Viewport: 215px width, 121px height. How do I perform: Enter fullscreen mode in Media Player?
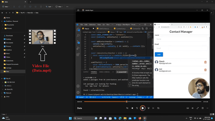point(198,108)
